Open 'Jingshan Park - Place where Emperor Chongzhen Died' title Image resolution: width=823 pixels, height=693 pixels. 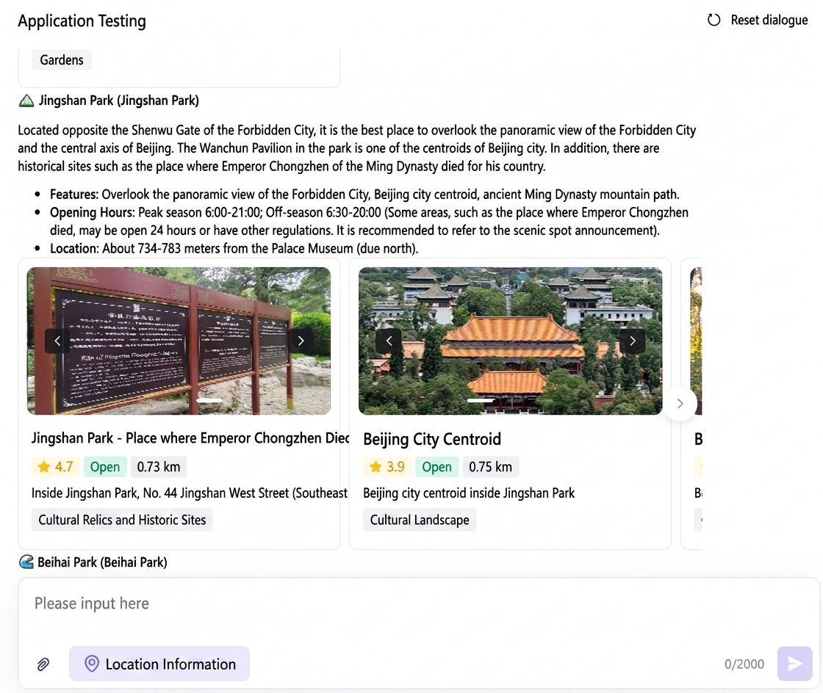pyautogui.click(x=190, y=438)
